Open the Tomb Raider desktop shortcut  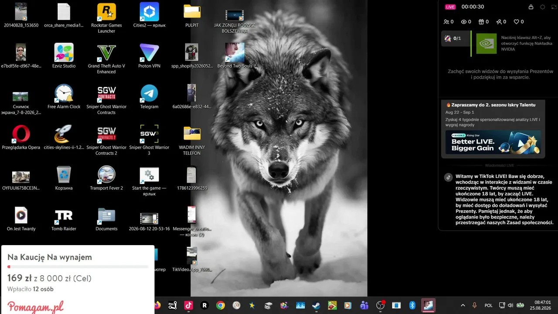point(64,218)
